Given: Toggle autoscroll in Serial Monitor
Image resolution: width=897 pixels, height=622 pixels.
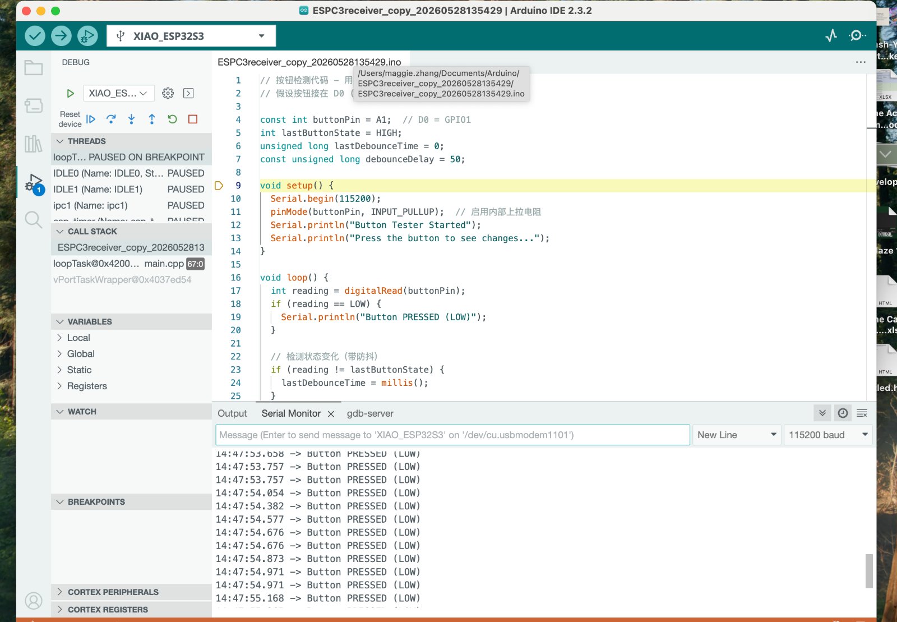Looking at the screenshot, I should tap(822, 413).
